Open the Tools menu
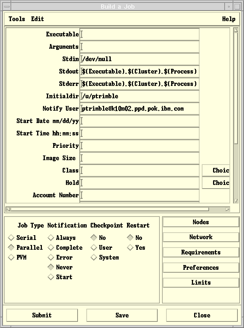Screen dimensions: 244x328 coord(17,19)
